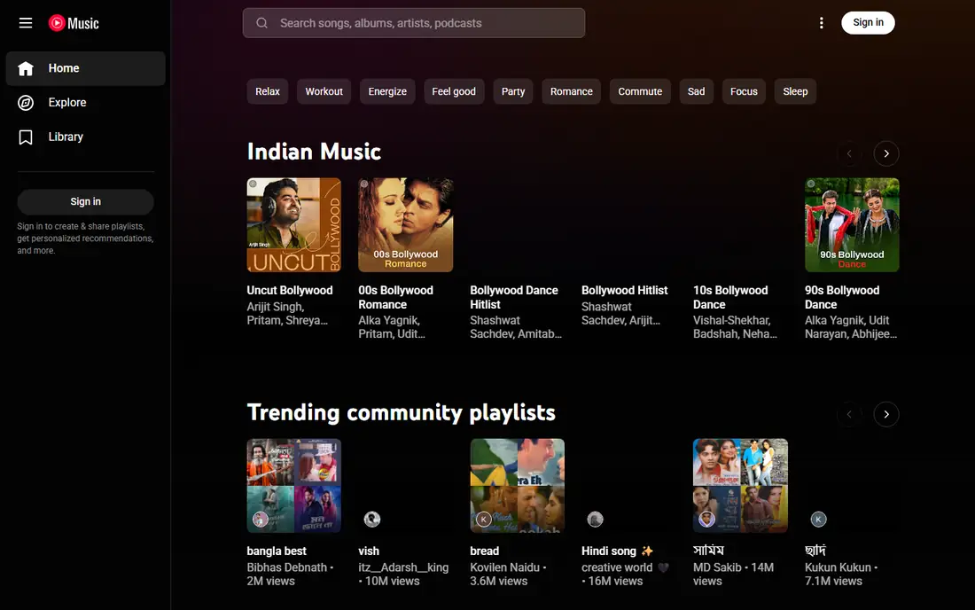Select the Sad mood chip
The width and height of the screenshot is (975, 610).
click(x=697, y=91)
